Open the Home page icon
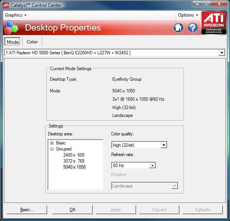The image size is (230, 221). [x=178, y=28]
